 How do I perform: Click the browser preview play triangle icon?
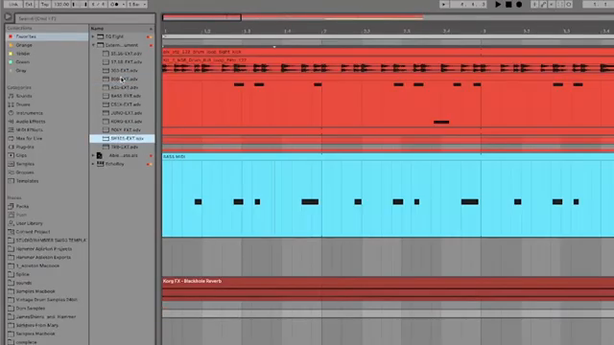pos(8,17)
